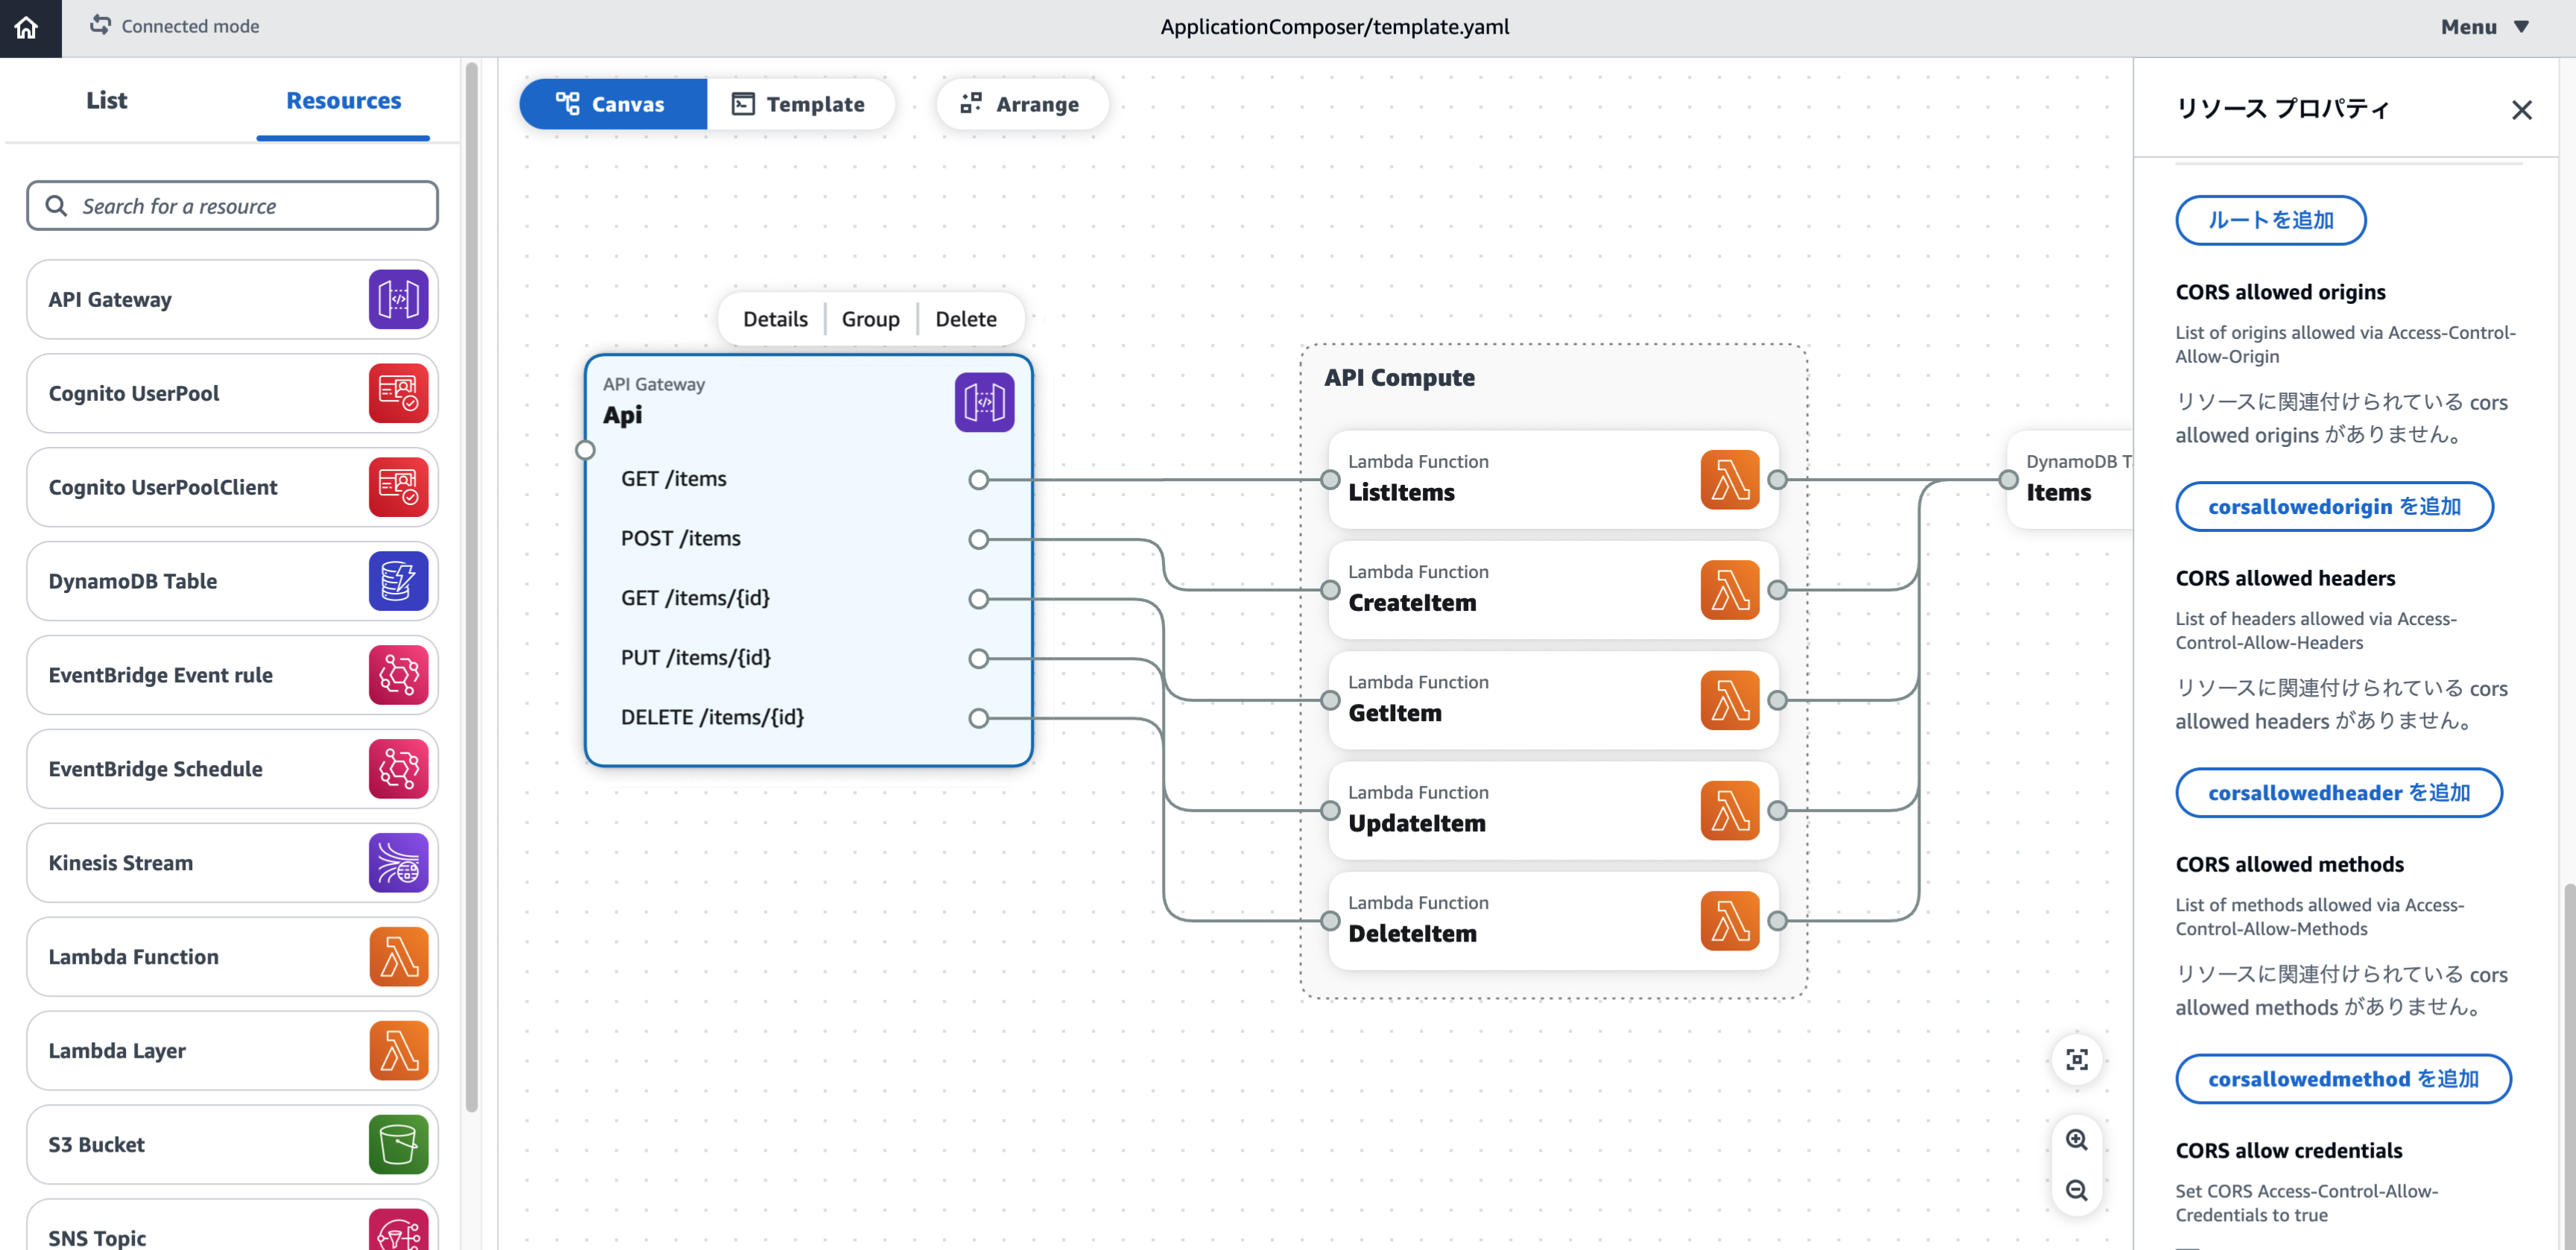The image size is (2576, 1250).
Task: Zoom out on the canvas
Action: 2076,1190
